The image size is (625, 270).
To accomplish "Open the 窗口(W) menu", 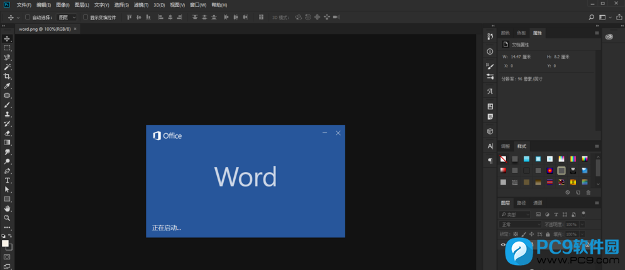I will (x=198, y=5).
